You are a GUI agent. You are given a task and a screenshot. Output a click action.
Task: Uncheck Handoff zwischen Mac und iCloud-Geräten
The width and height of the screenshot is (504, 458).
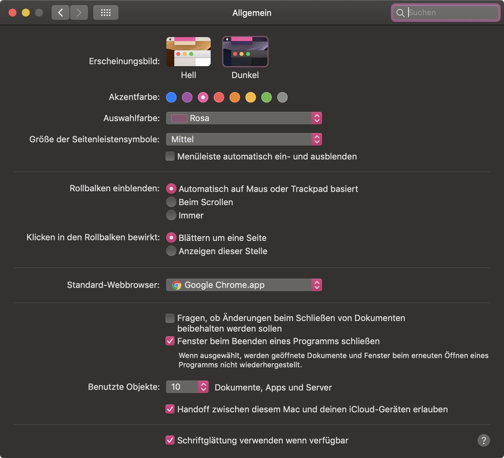(170, 409)
